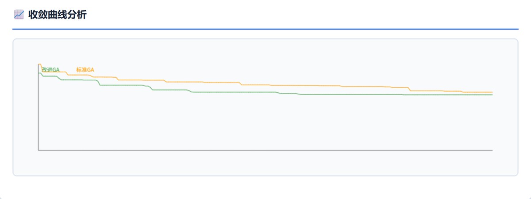Image resolution: width=531 pixels, height=199 pixels.
Task: Click the vertical y-axis line
Action: click(x=39, y=115)
